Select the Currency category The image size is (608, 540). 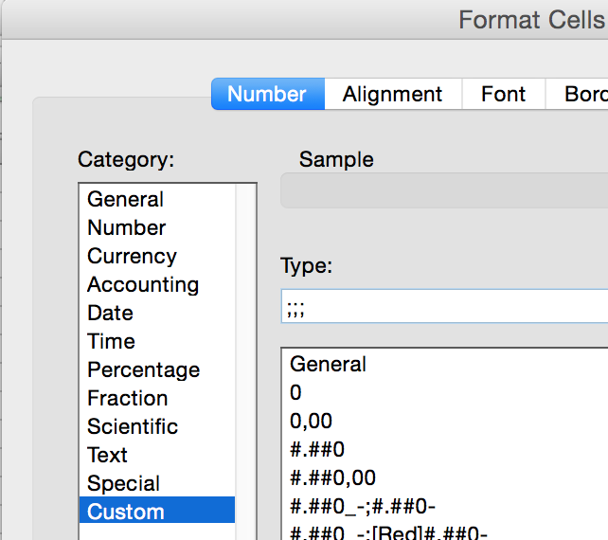click(132, 257)
